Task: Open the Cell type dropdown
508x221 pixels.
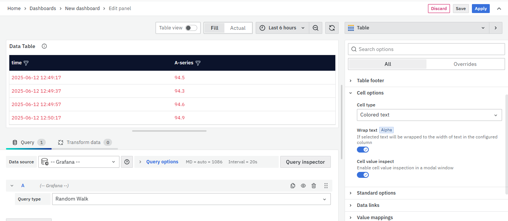Action: click(x=429, y=115)
